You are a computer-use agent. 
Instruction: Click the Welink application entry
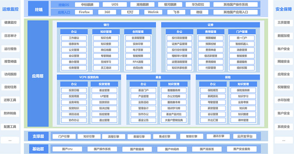(x=153, y=12)
